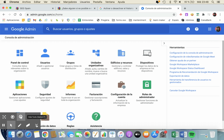Screen dimensions: 224x140
Task: Click the admin.google.com address bar
Action: (x=100, y=15)
